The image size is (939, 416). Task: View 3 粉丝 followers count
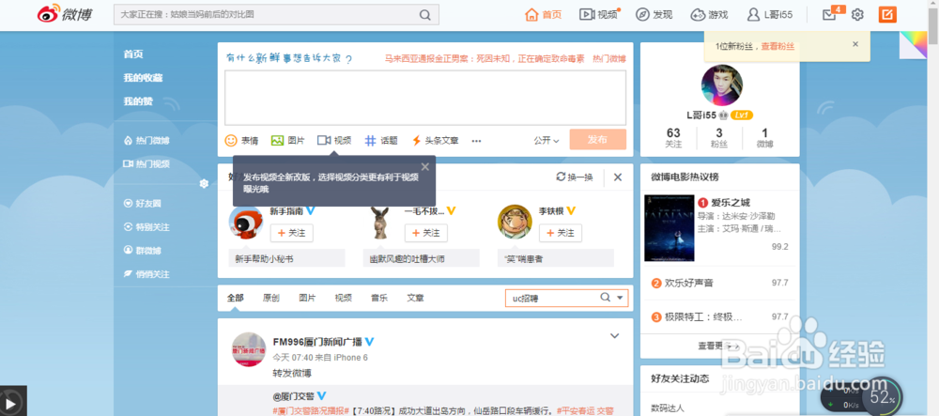pyautogui.click(x=719, y=138)
